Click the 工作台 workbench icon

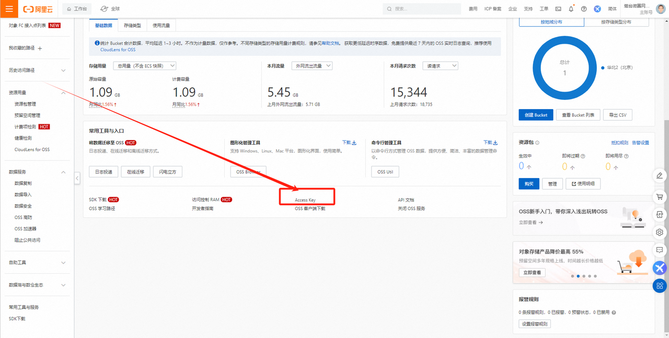[70, 9]
